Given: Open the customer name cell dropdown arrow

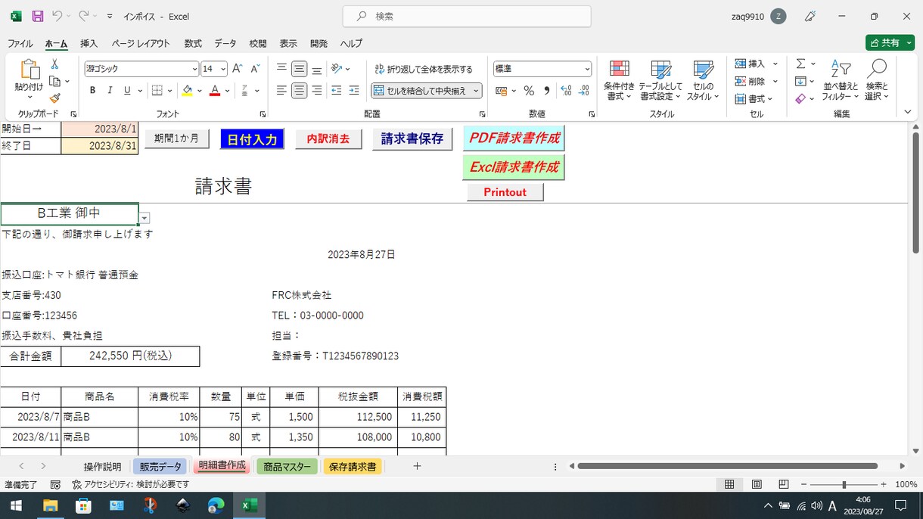Looking at the screenshot, I should click(x=145, y=218).
